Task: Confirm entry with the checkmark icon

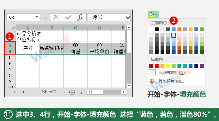Action: click(68, 18)
